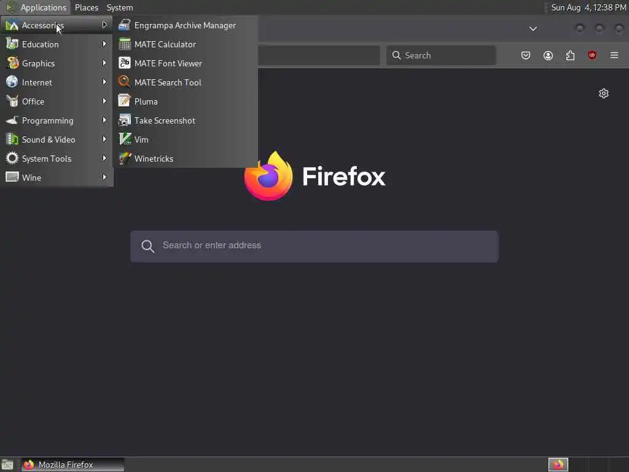Open MATE Font Viewer icon
The image size is (629, 472).
124,63
